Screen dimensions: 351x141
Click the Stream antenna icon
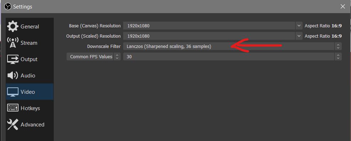tap(13, 43)
